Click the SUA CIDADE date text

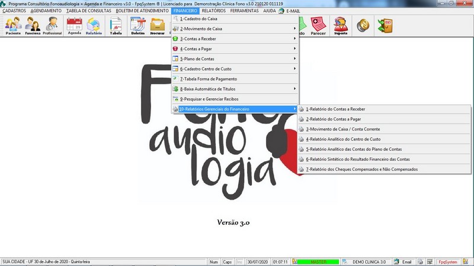click(46, 262)
